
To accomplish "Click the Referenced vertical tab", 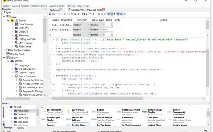I will click(x=3, y=113).
